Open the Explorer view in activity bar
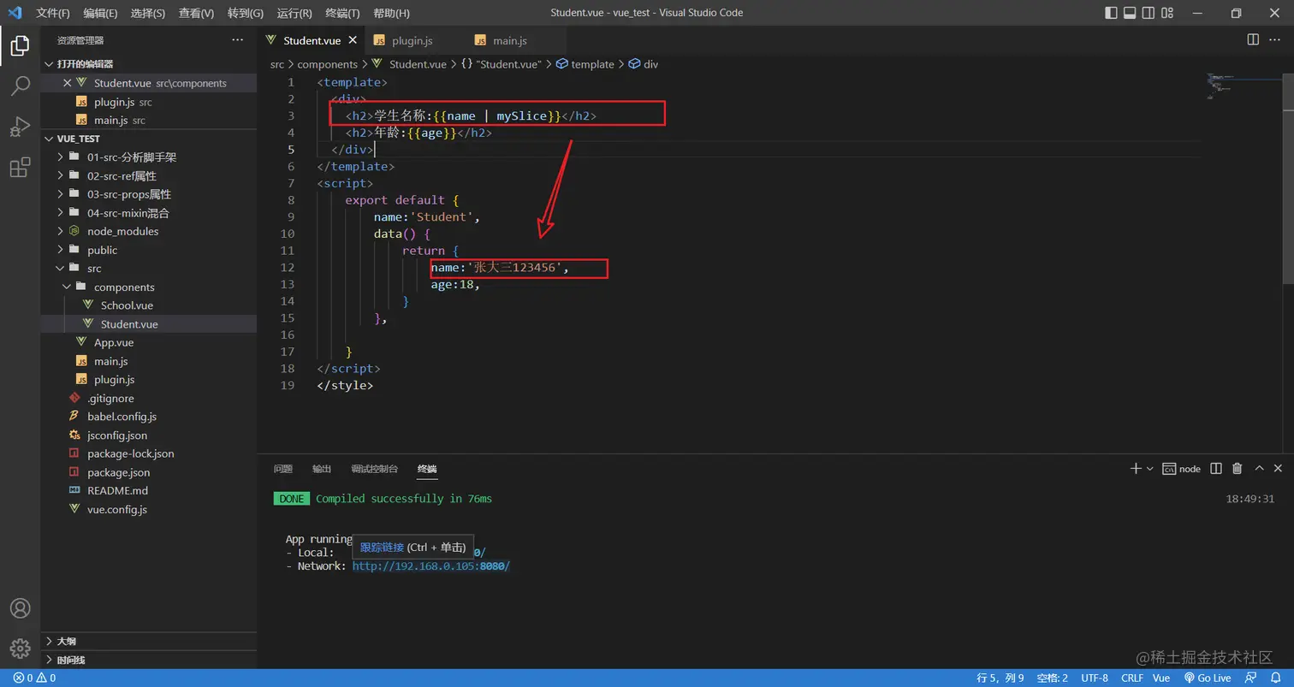1294x687 pixels. pyautogui.click(x=20, y=45)
